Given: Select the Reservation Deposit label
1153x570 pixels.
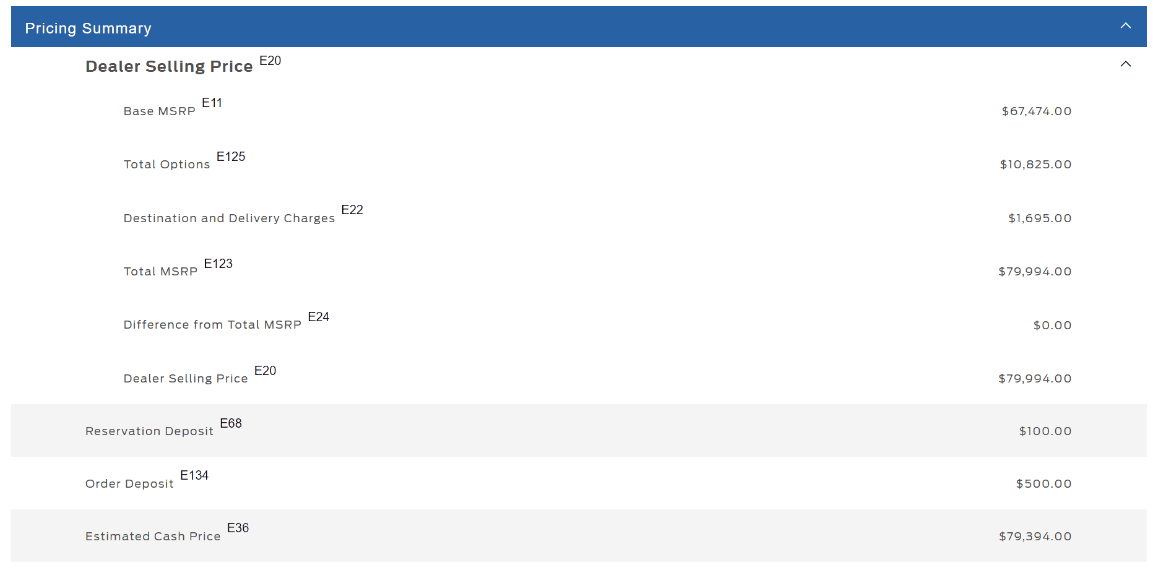Looking at the screenshot, I should pyautogui.click(x=149, y=431).
